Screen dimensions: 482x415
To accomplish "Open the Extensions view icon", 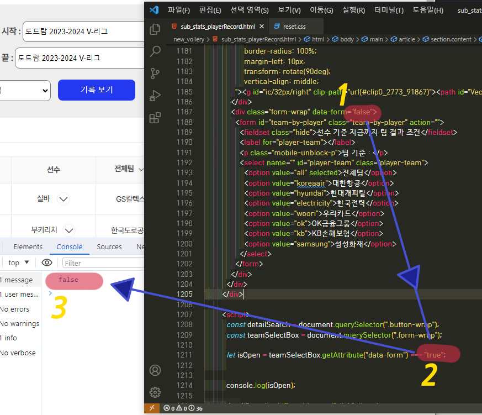I will [x=155, y=118].
